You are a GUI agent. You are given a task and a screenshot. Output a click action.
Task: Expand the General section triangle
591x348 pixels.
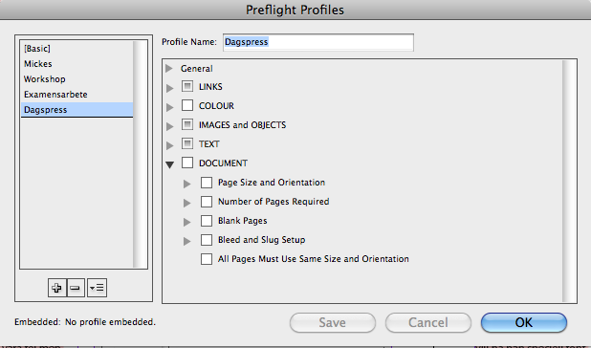[169, 68]
